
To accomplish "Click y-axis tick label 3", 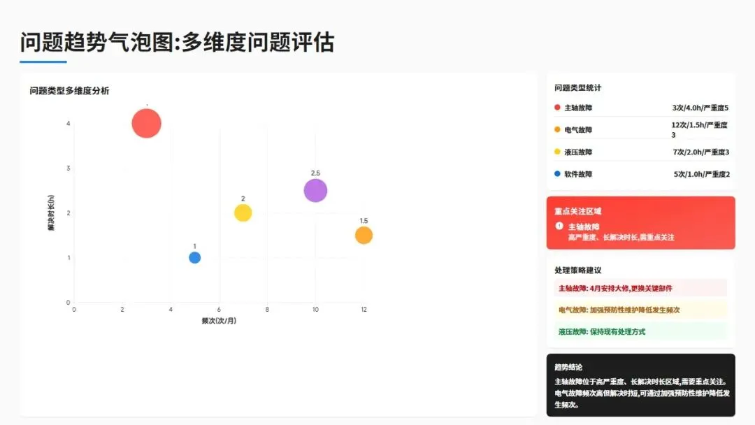I will pyautogui.click(x=69, y=168).
